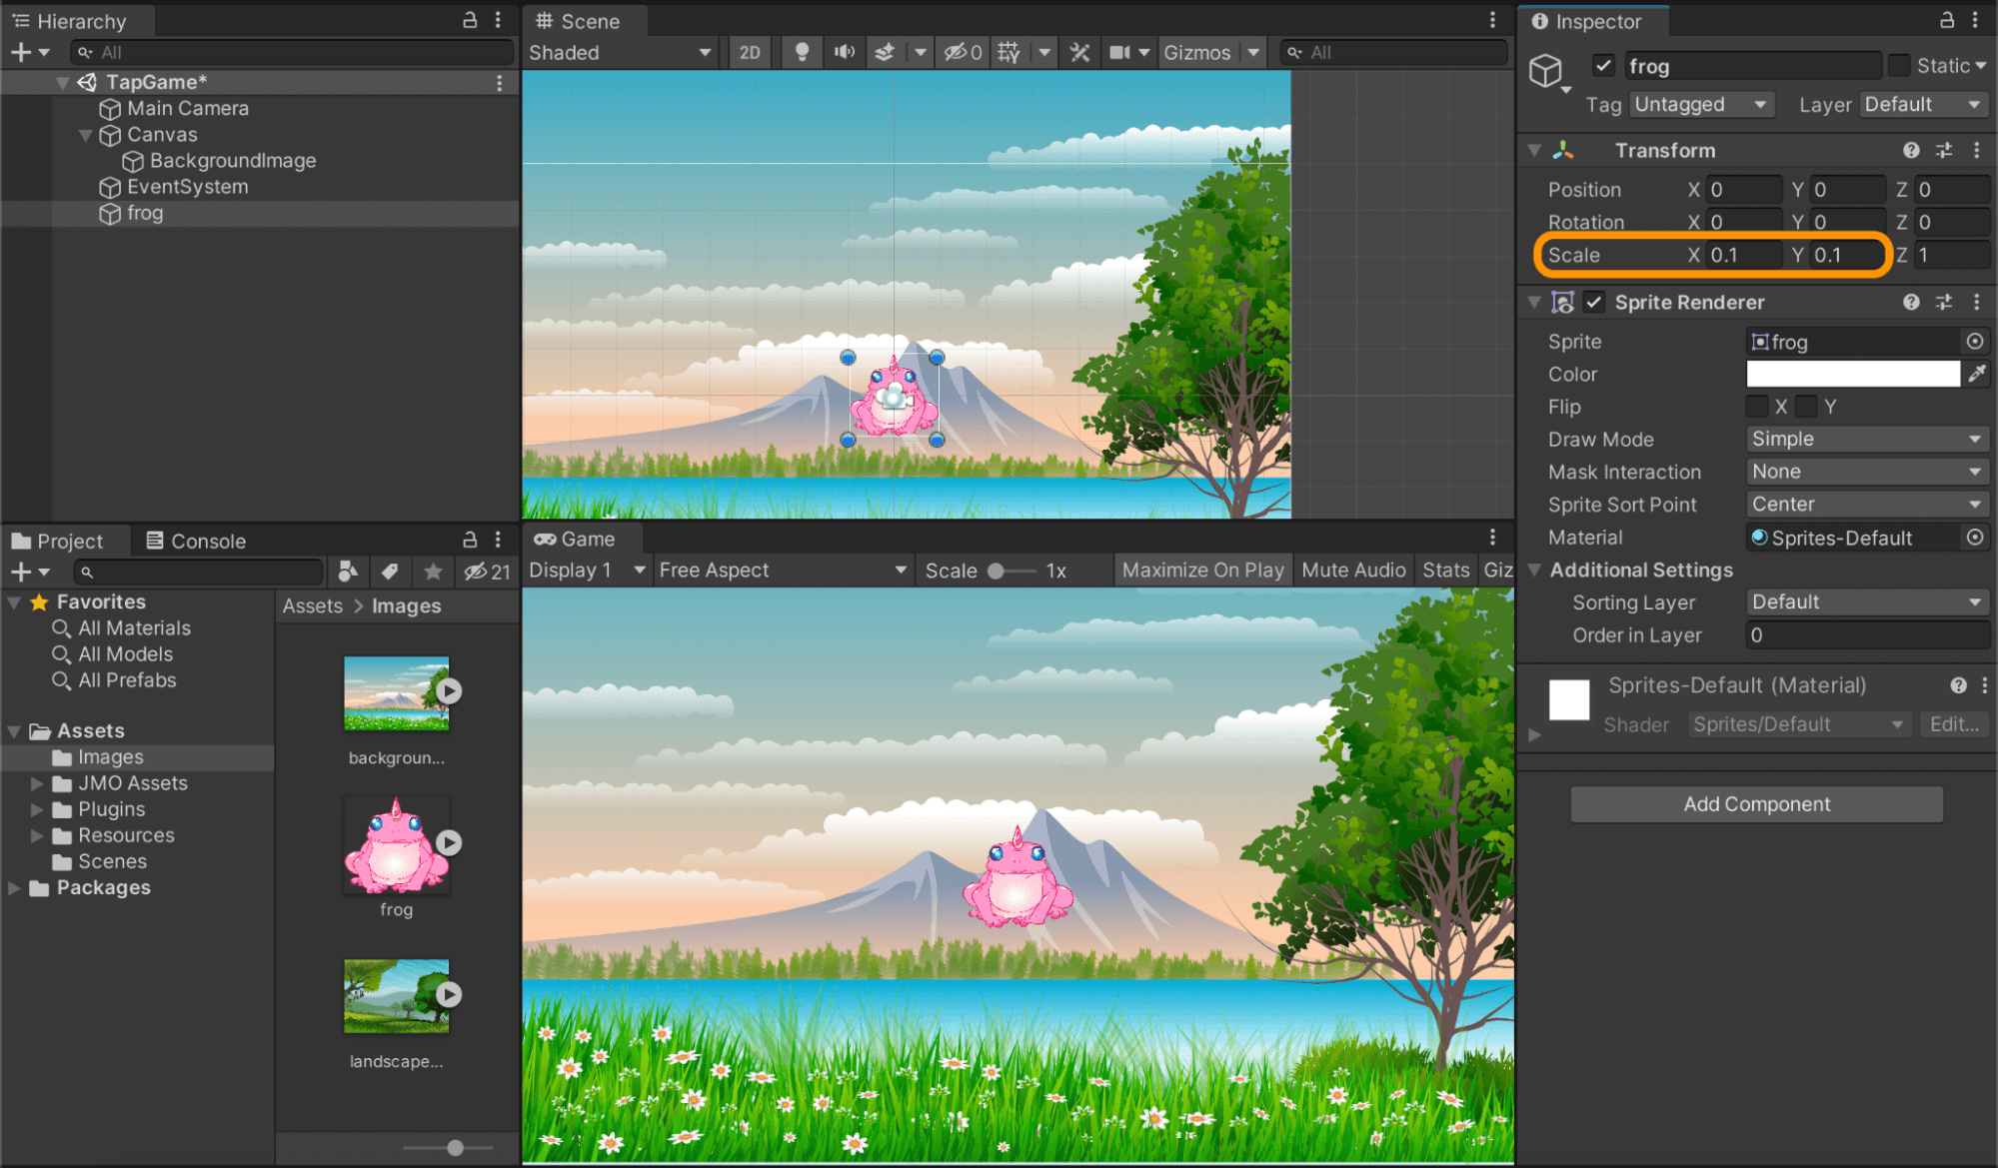Switch to the Console tab
1998x1169 pixels.
(x=207, y=541)
